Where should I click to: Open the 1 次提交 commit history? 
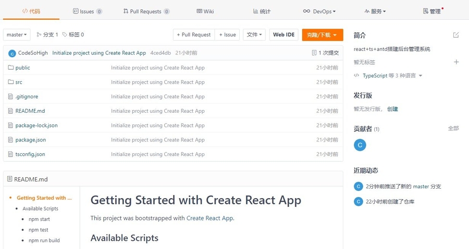[325, 53]
